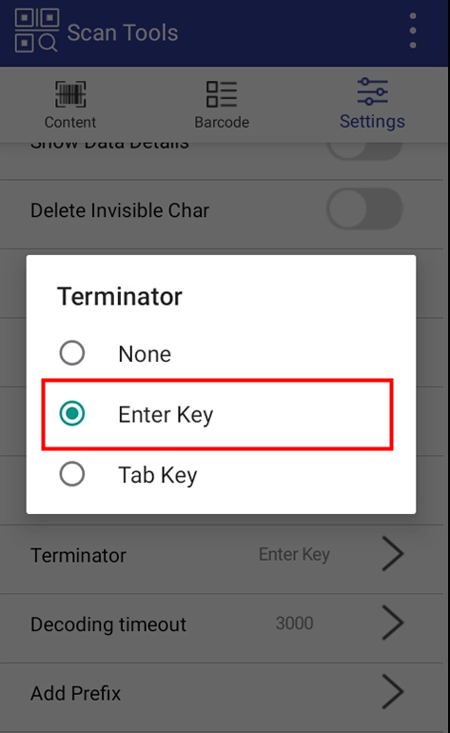The width and height of the screenshot is (450, 733).
Task: Open the Settings tab label
Action: tap(372, 121)
